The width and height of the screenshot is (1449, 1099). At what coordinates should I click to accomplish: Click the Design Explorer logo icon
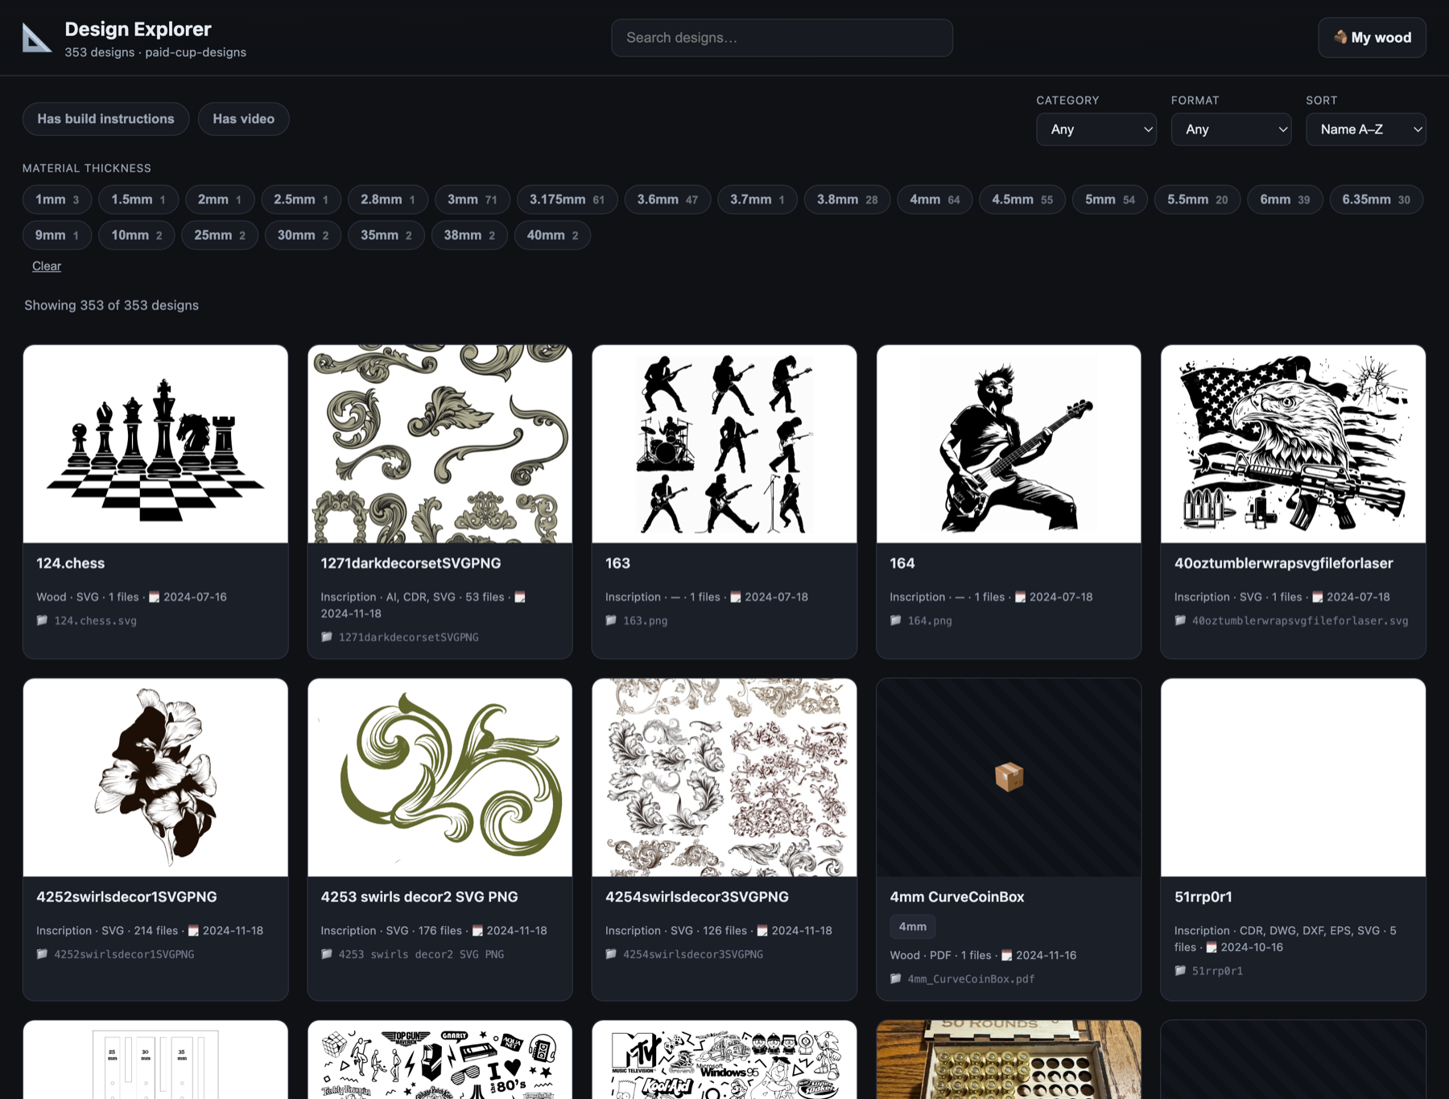37,38
